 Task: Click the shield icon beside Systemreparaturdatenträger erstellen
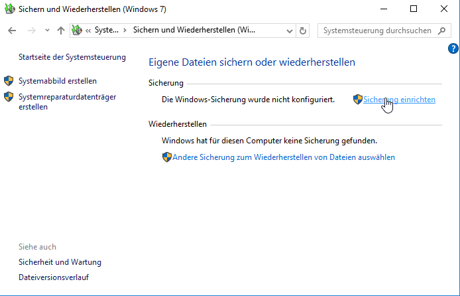[9, 97]
